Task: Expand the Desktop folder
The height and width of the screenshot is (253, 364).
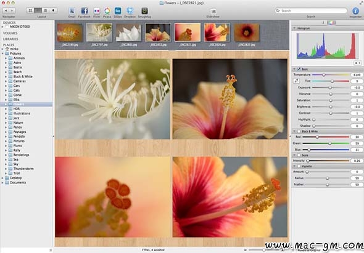Action: 2,178
